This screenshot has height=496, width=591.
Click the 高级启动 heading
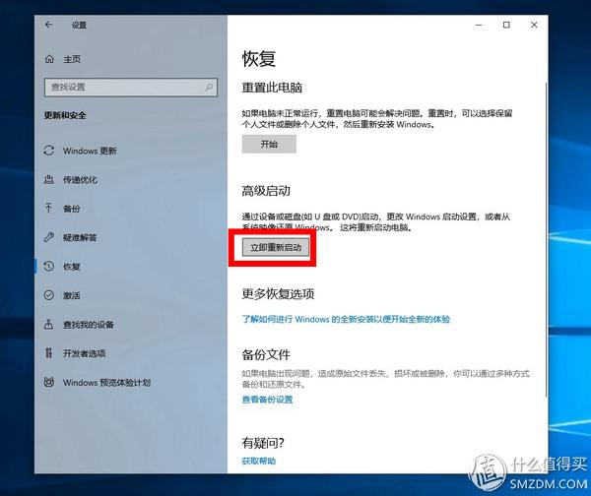coord(266,191)
